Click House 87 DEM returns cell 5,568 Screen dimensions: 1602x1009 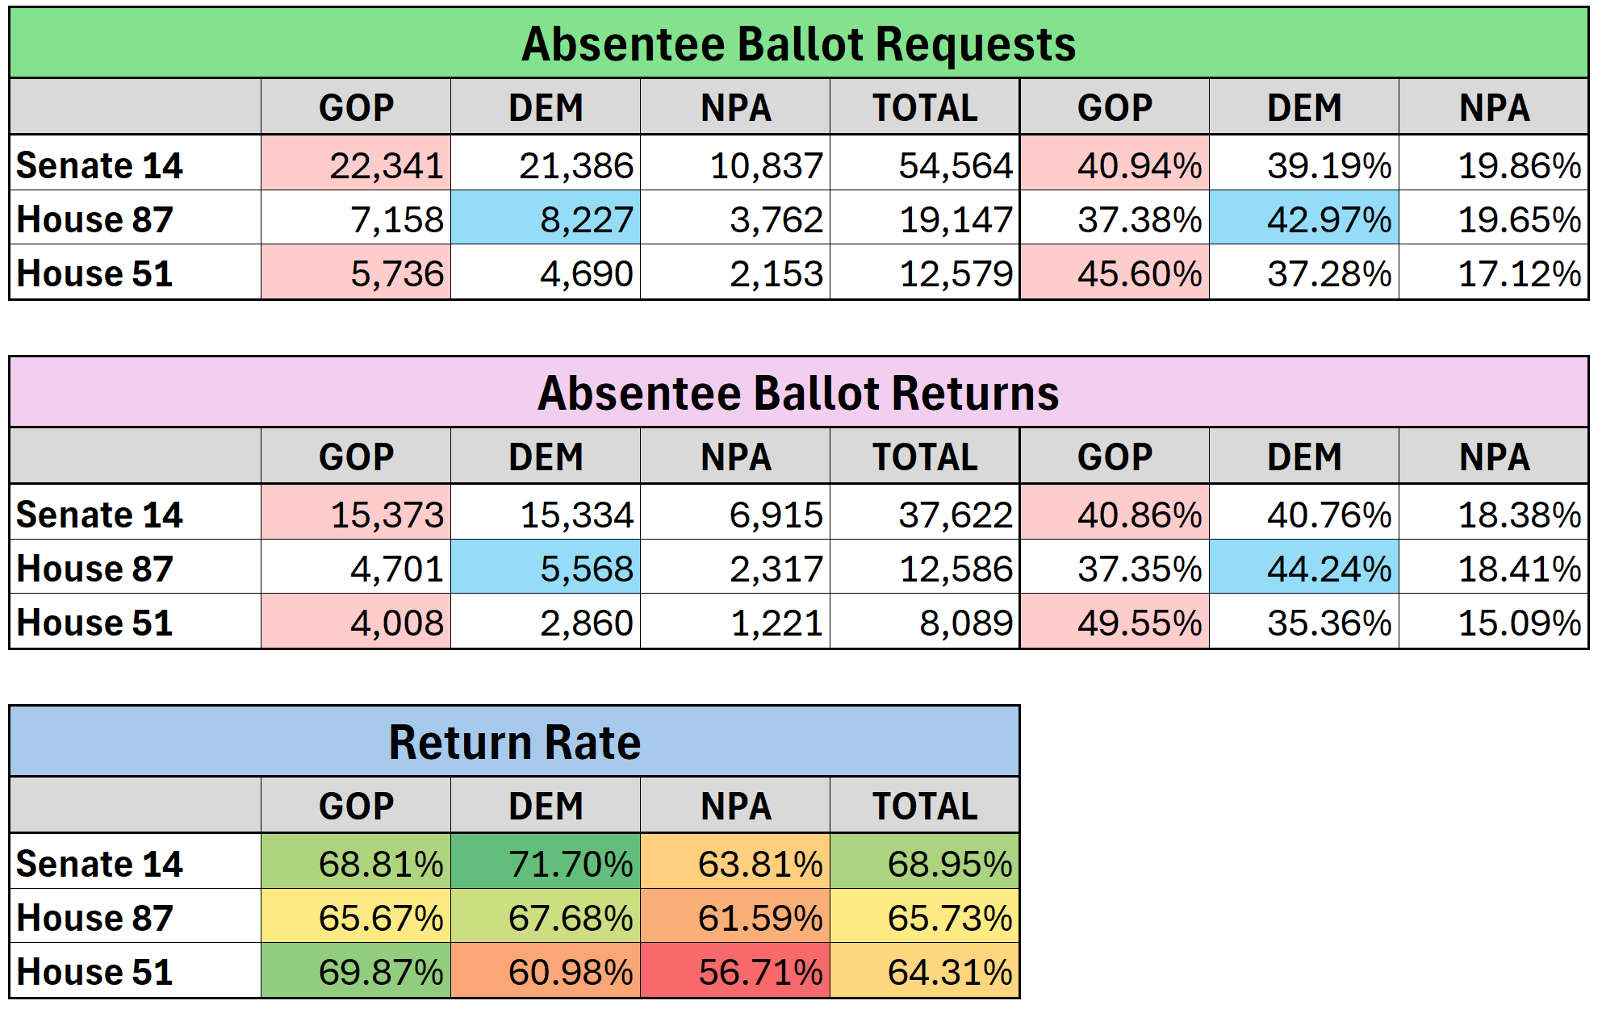546,567
